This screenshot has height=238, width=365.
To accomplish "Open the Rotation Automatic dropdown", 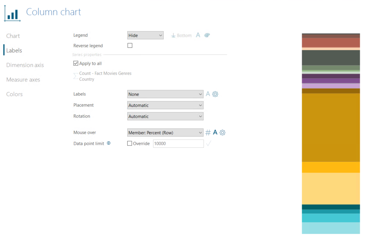I will pos(165,116).
